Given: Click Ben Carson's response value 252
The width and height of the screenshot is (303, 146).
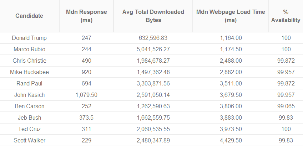Looking at the screenshot, I should [x=86, y=106].
